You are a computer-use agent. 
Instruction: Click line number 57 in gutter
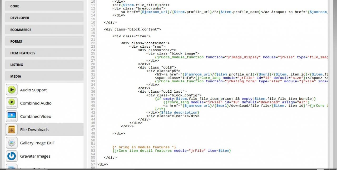click(x=93, y=164)
